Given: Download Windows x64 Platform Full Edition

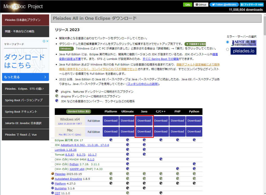Looking at the screenshot, I should pyautogui.click(x=111, y=121).
